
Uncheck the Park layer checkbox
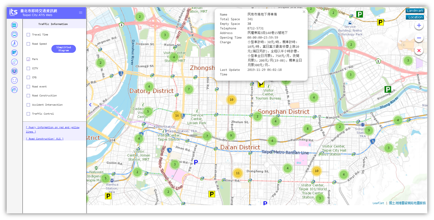pos(28,59)
